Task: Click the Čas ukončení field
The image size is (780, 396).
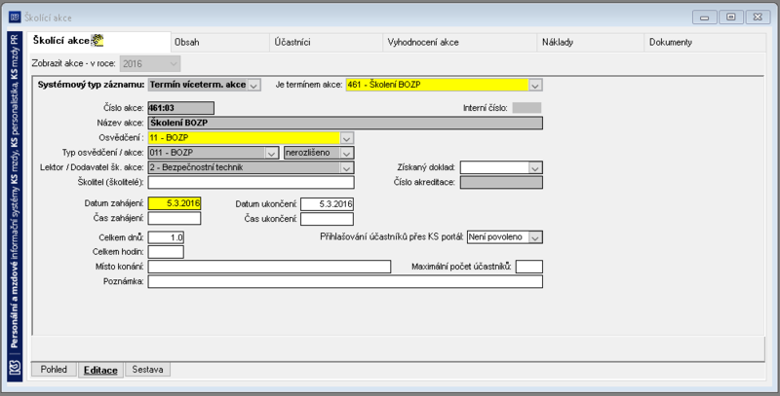Action: (327, 218)
